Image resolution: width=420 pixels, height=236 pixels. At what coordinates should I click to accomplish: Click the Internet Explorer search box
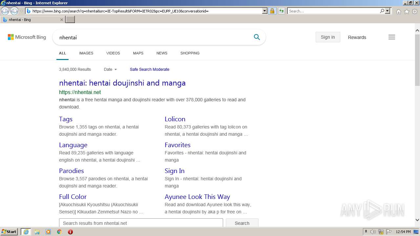333,11
